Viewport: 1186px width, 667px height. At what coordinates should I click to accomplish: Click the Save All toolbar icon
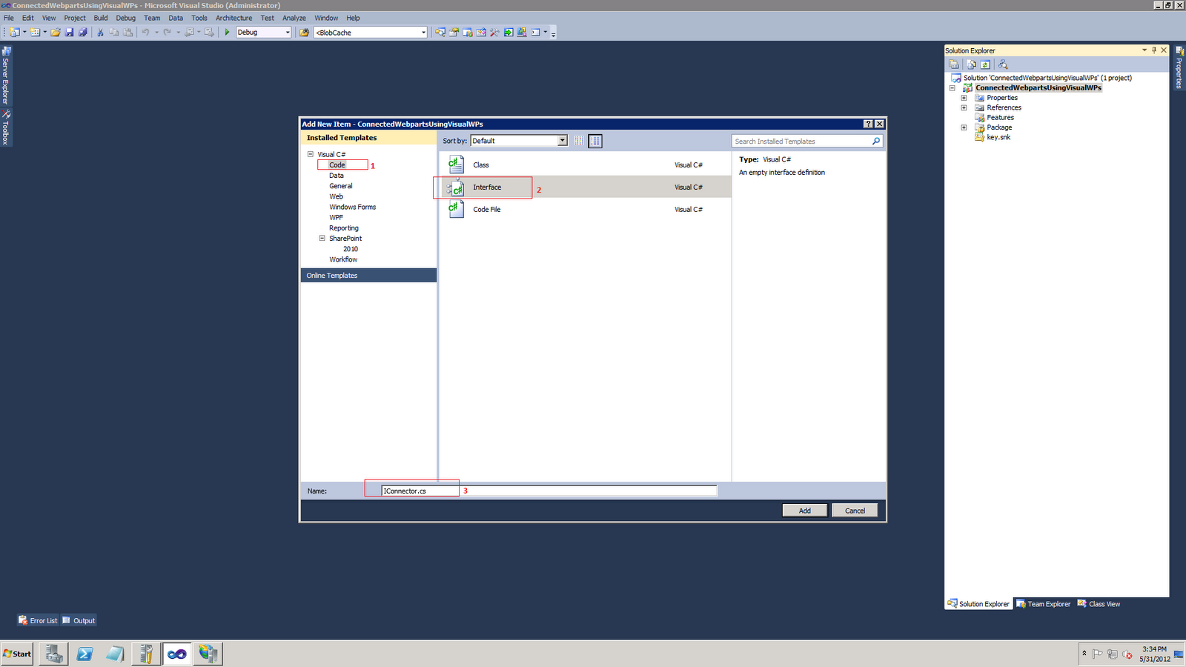[x=83, y=33]
